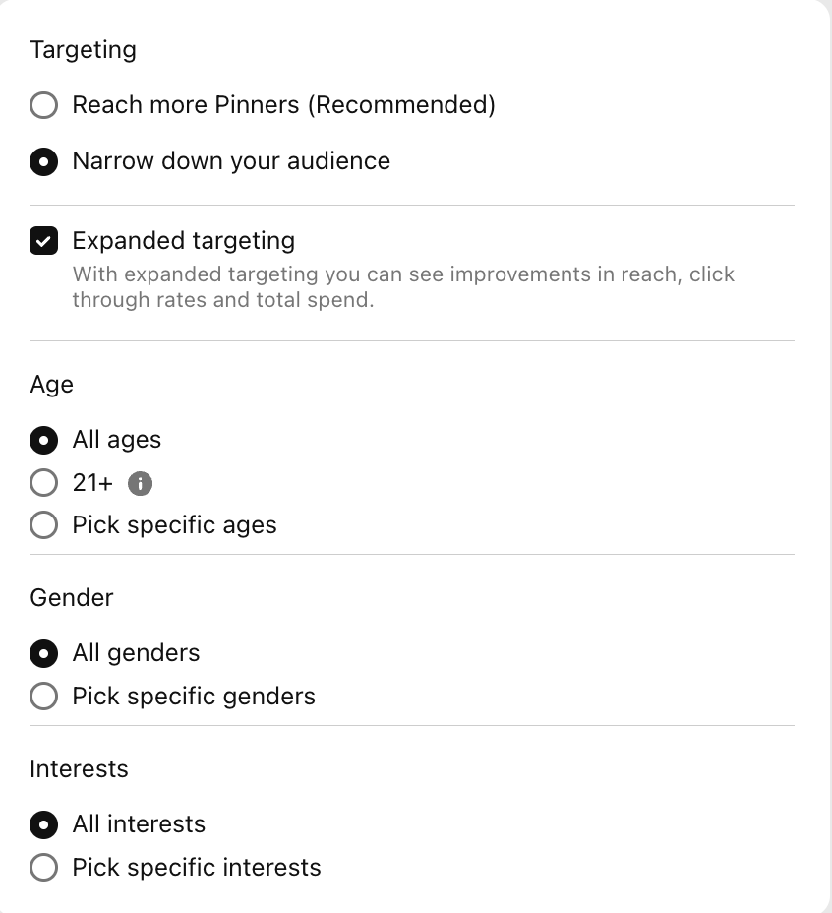Click the Pick specific interests text label
Screen dimensions: 832x913
point(197,868)
